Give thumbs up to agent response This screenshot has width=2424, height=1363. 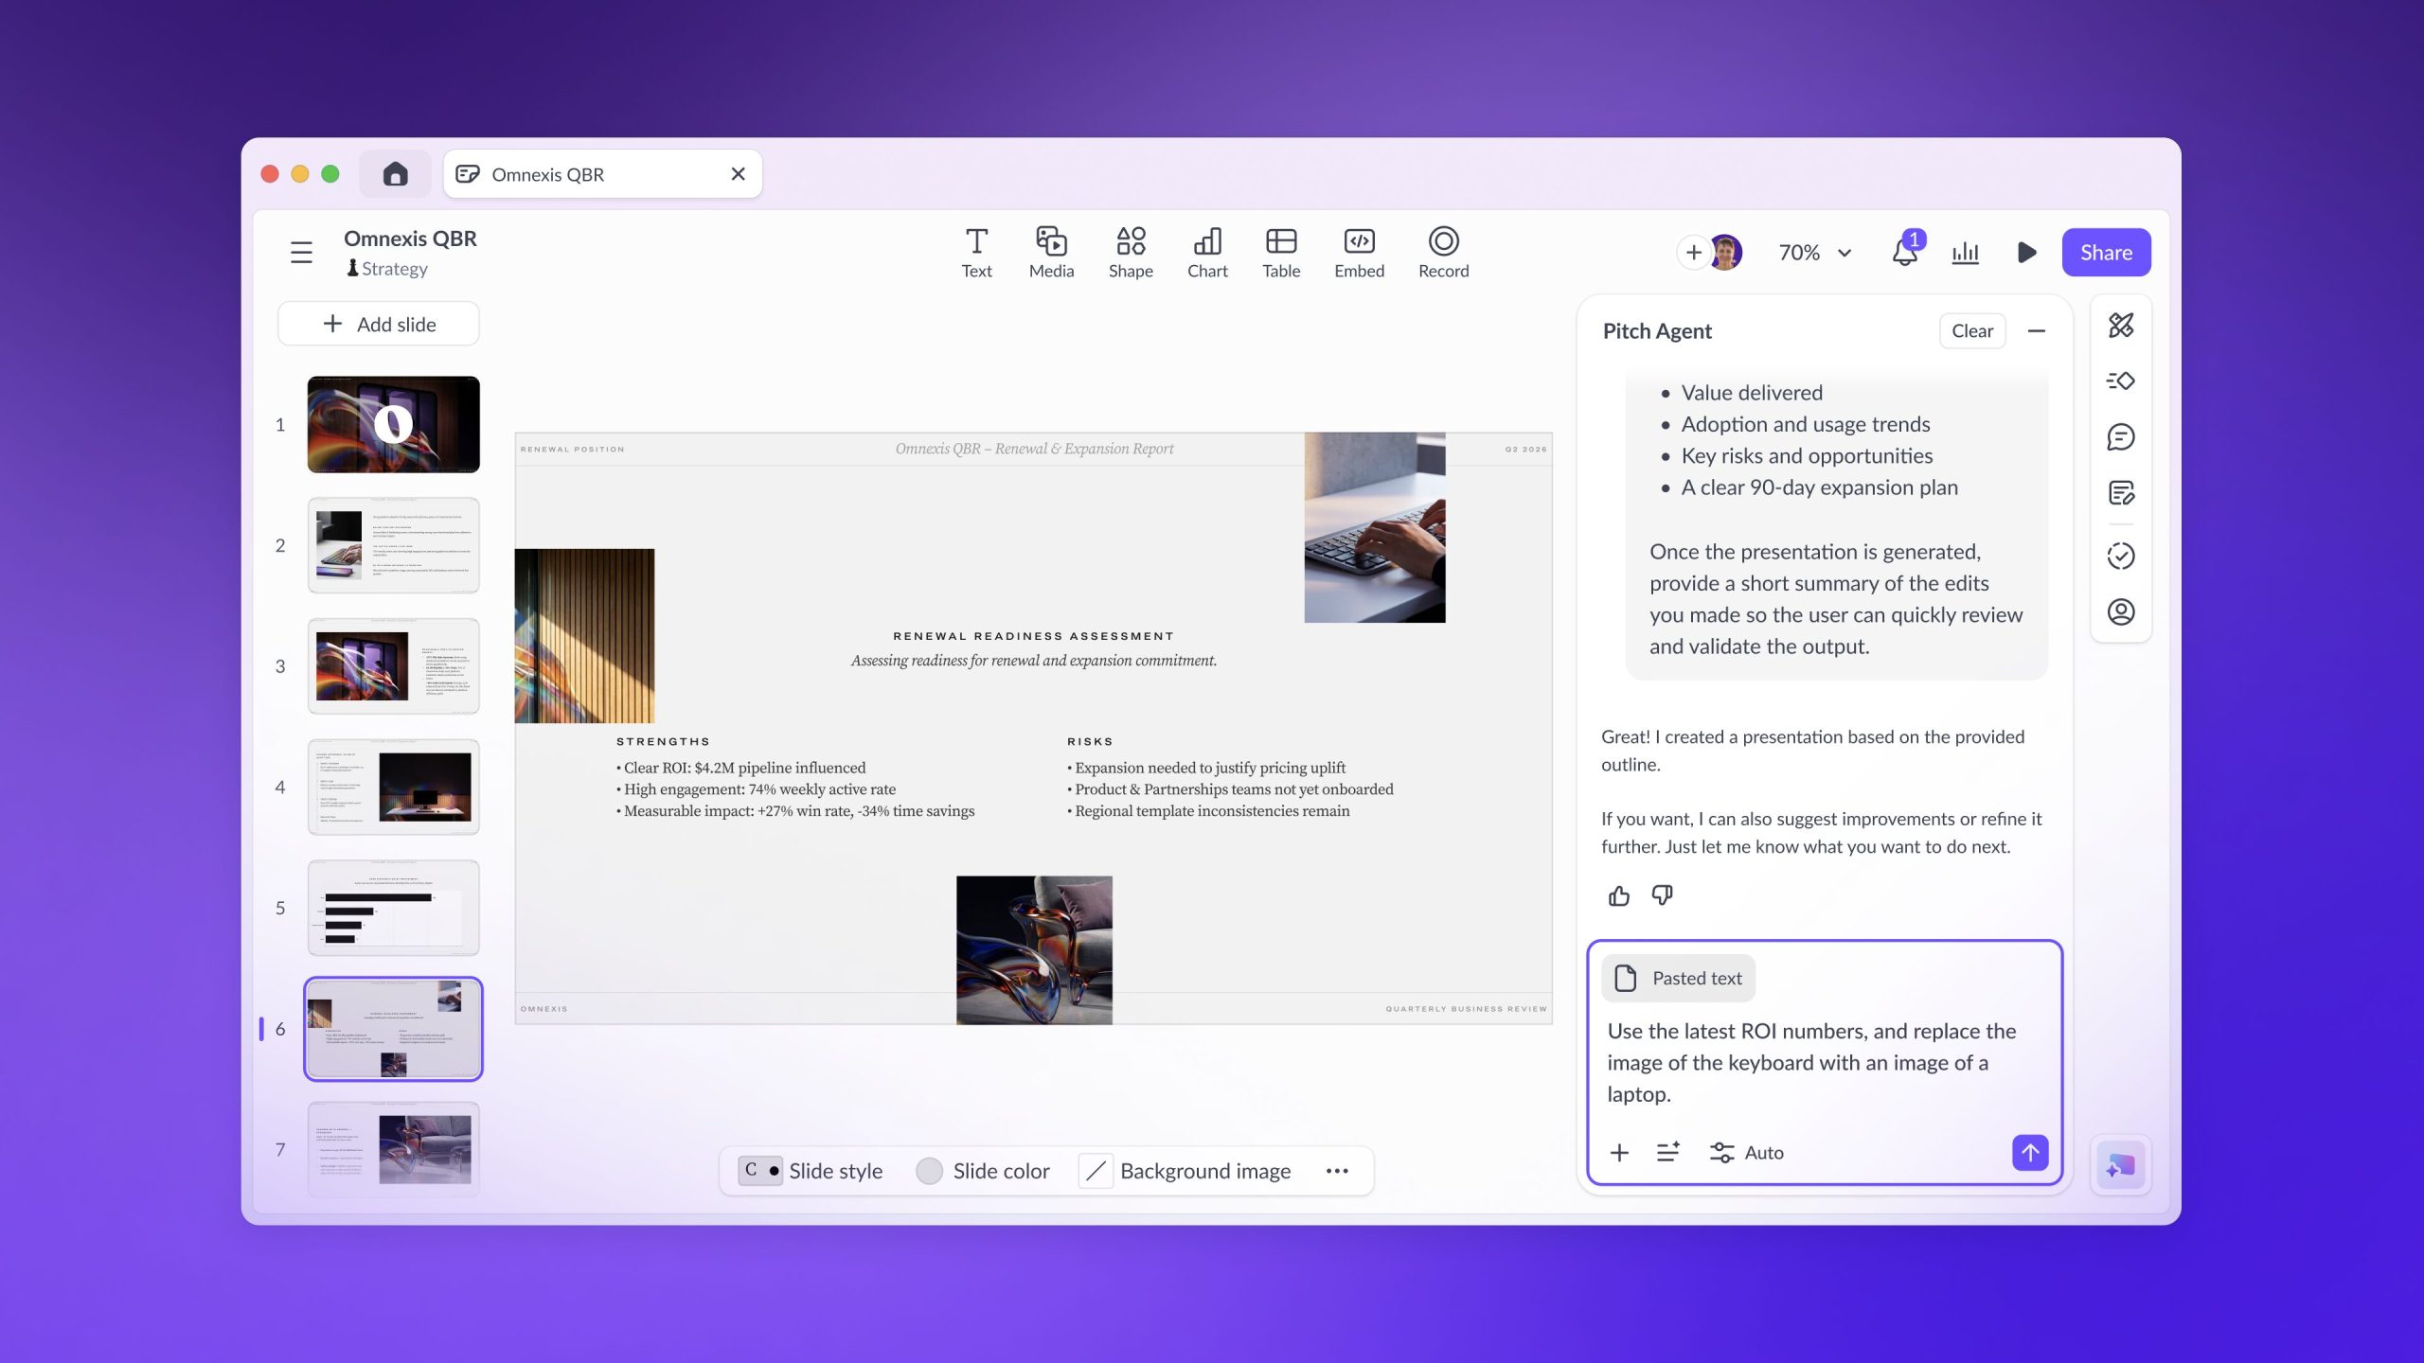click(1619, 895)
